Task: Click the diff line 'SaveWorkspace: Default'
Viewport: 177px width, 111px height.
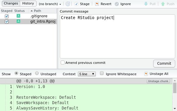Action: coord(43,103)
